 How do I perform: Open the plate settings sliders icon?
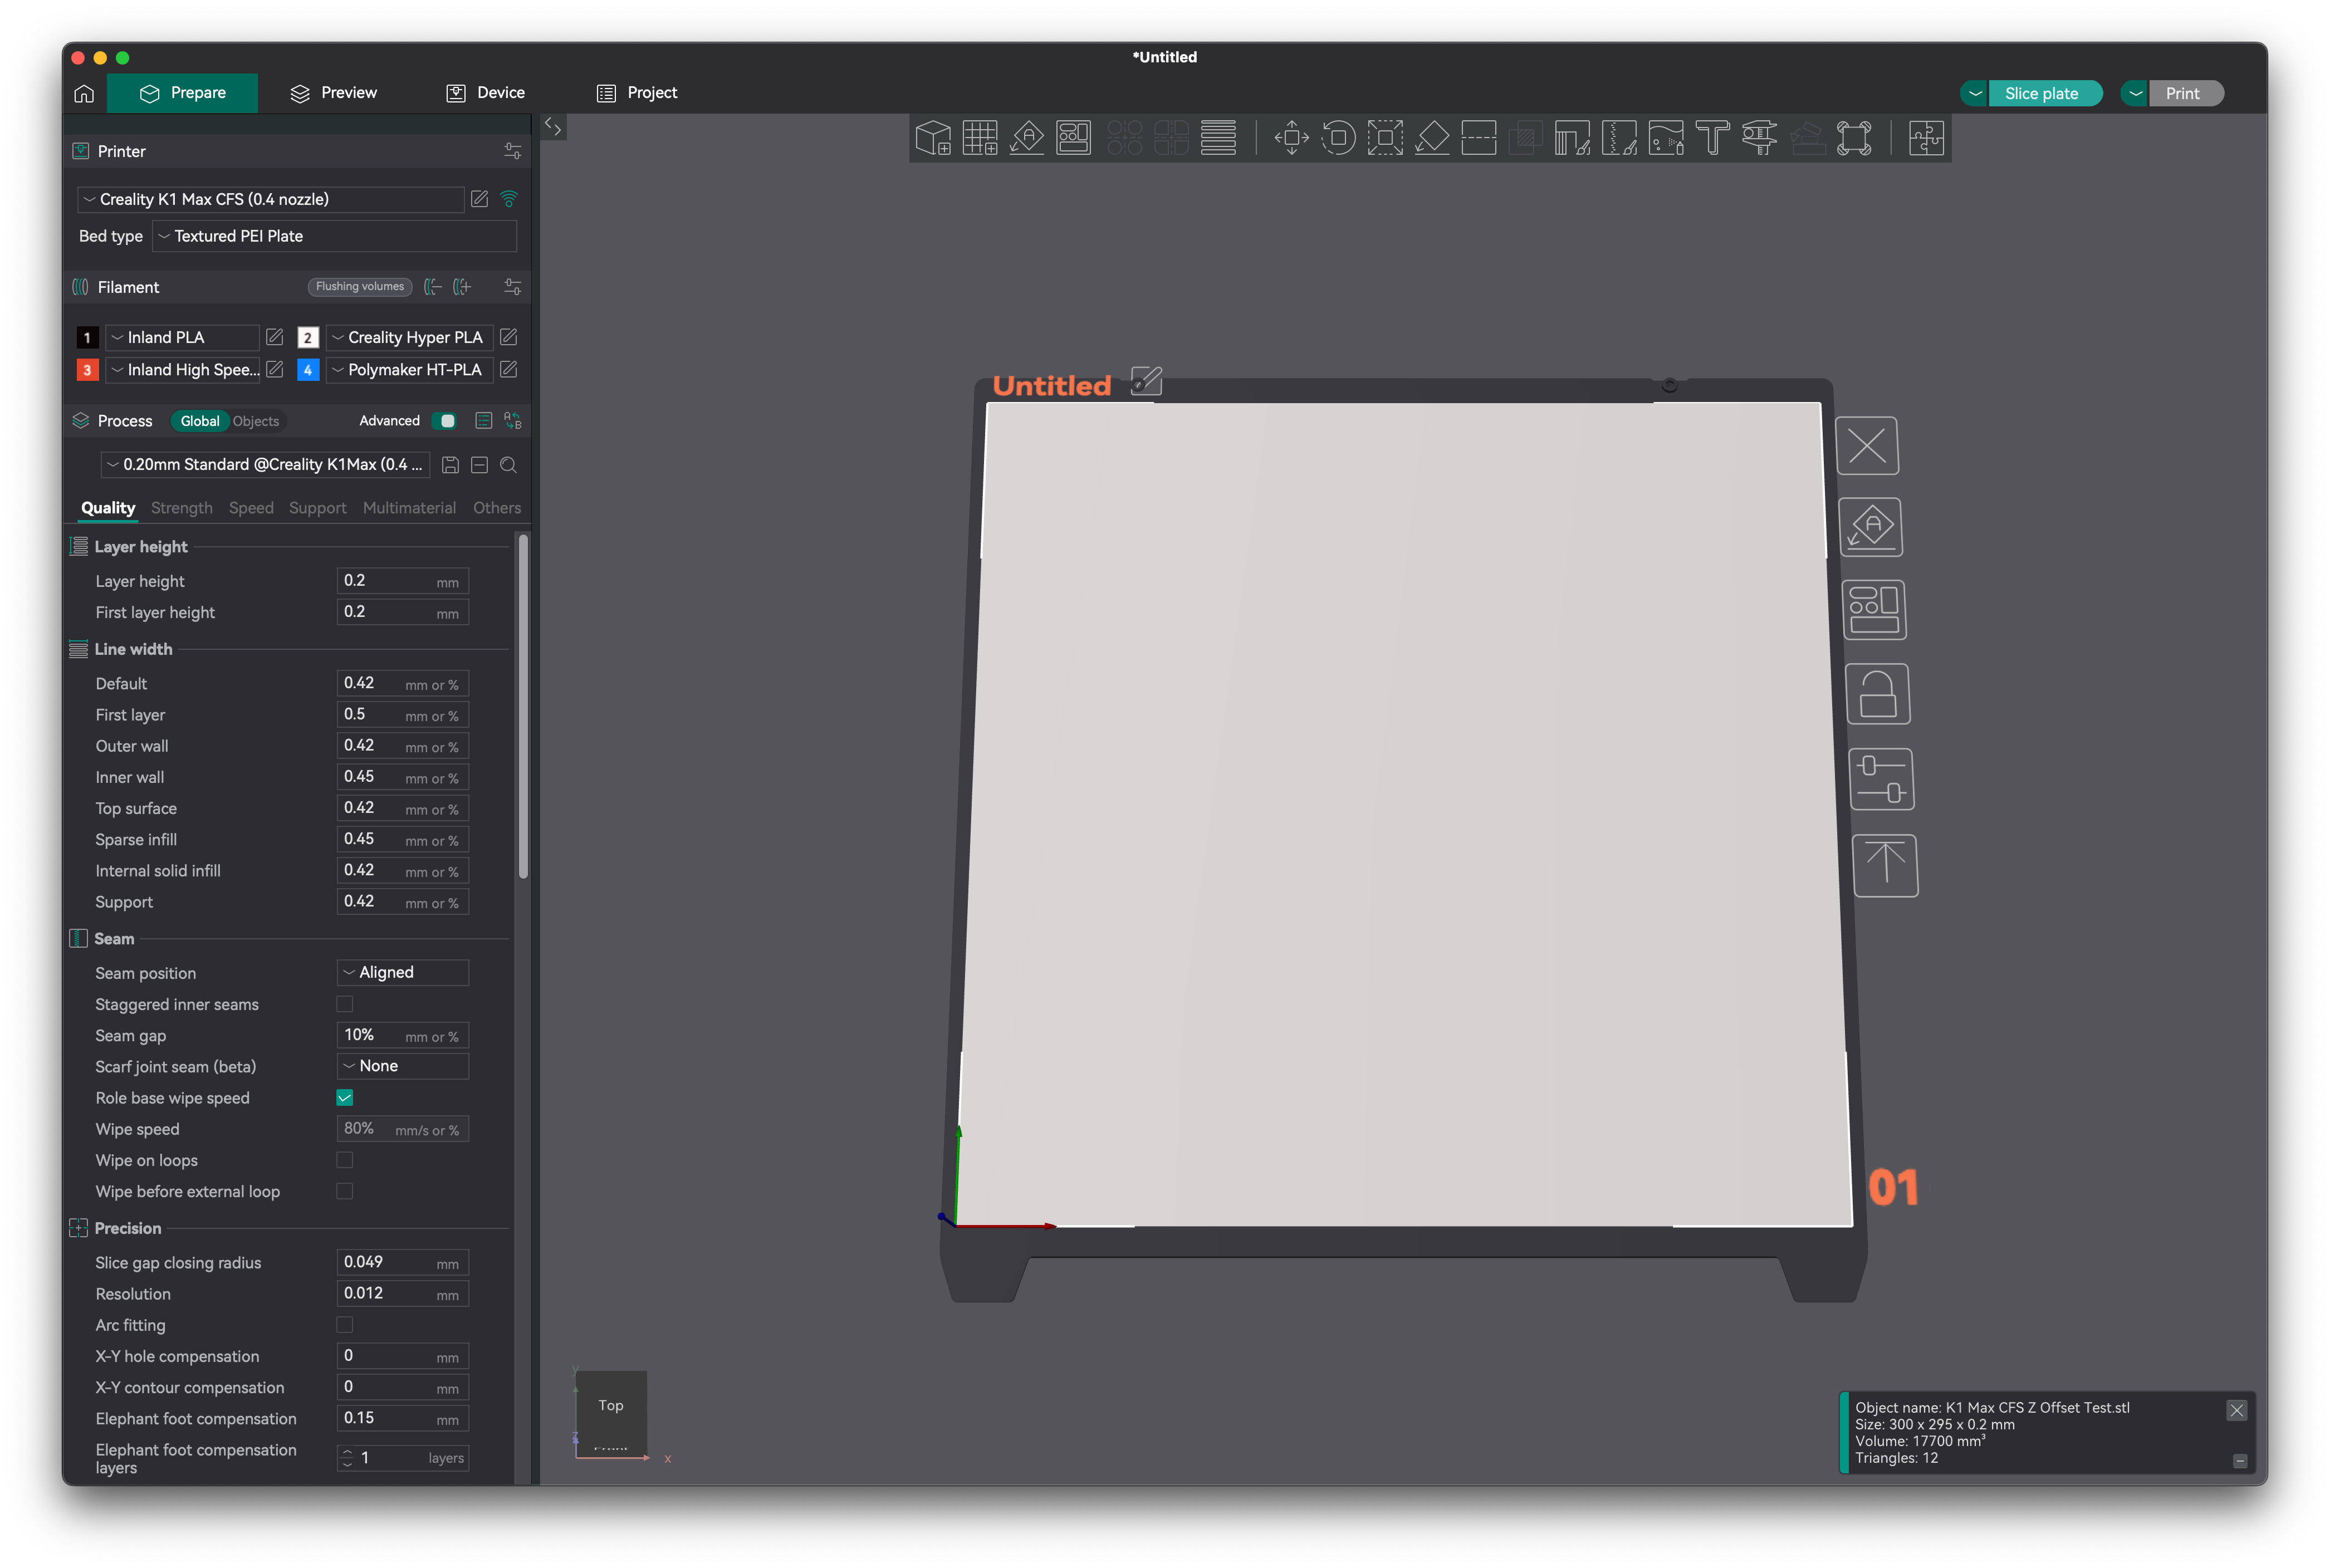pos(1882,779)
